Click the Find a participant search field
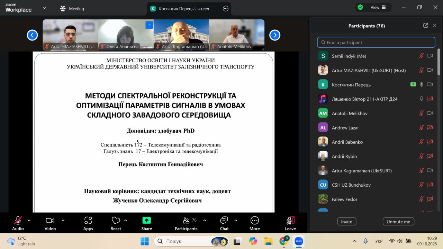This screenshot has height=249, width=443. 376,42
